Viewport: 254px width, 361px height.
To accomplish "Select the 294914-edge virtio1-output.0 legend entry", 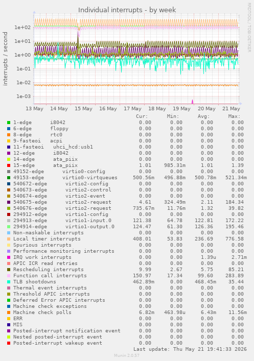I will (63, 227).
